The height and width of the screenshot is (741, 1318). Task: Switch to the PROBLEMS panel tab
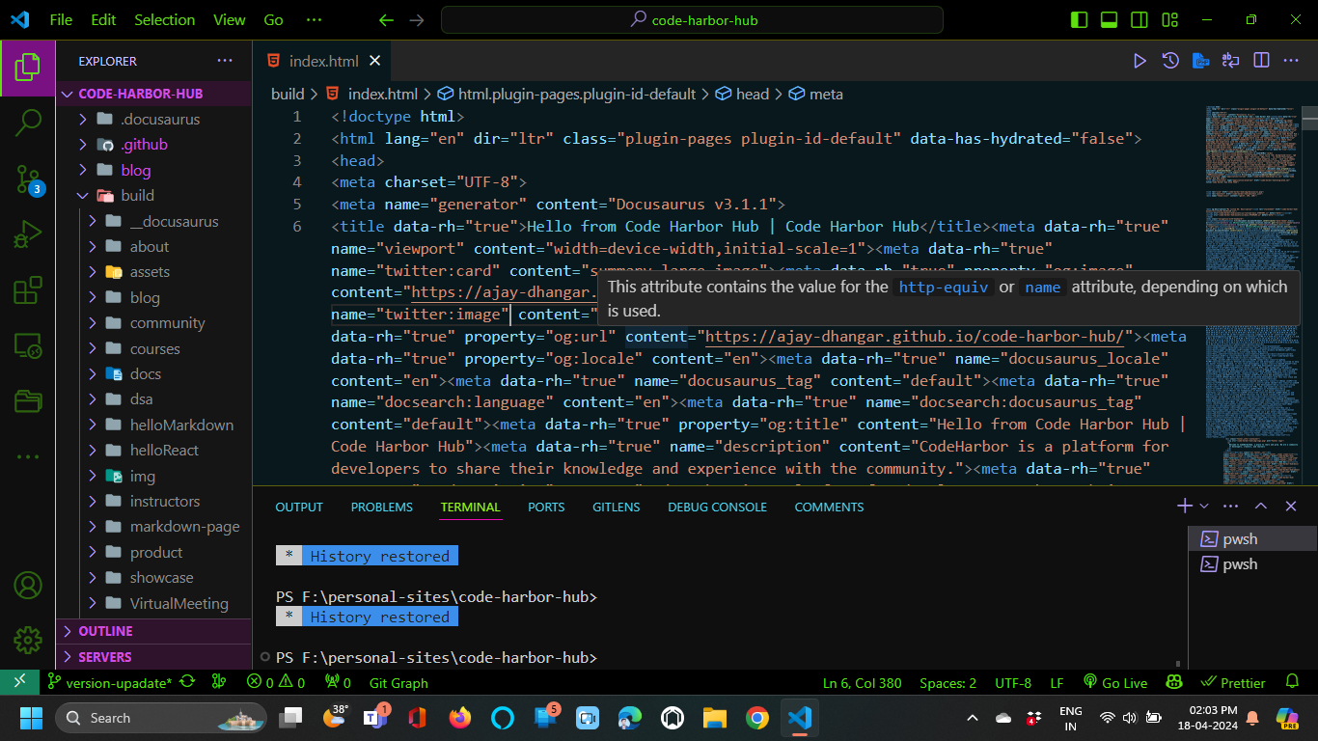(x=382, y=507)
